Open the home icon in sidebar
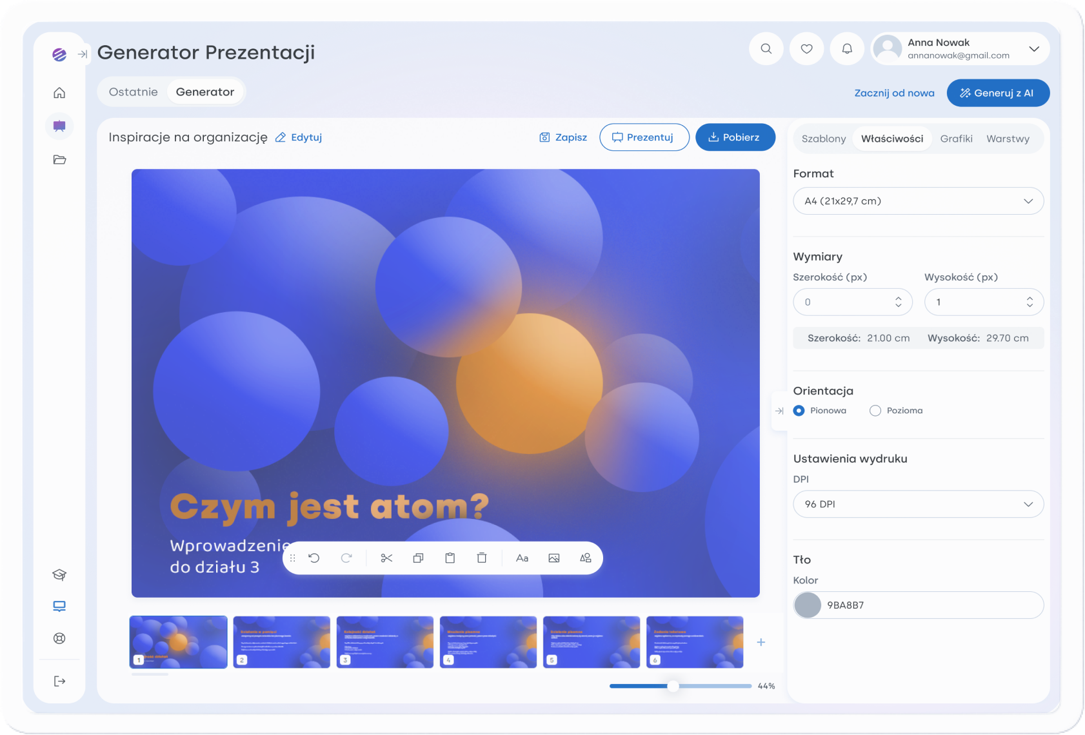This screenshot has height=735, width=1085. tap(59, 93)
